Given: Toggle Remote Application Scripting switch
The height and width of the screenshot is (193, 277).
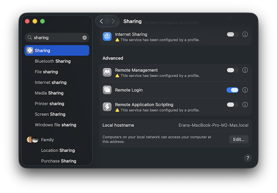Looking at the screenshot, I should point(232,104).
